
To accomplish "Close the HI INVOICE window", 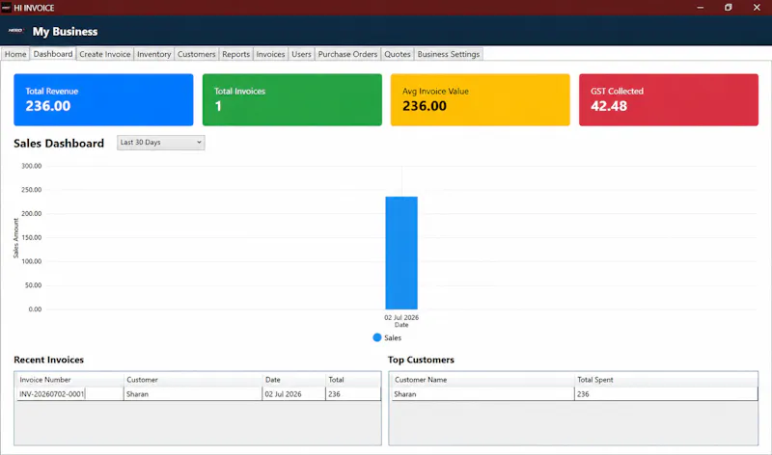I will tap(757, 8).
